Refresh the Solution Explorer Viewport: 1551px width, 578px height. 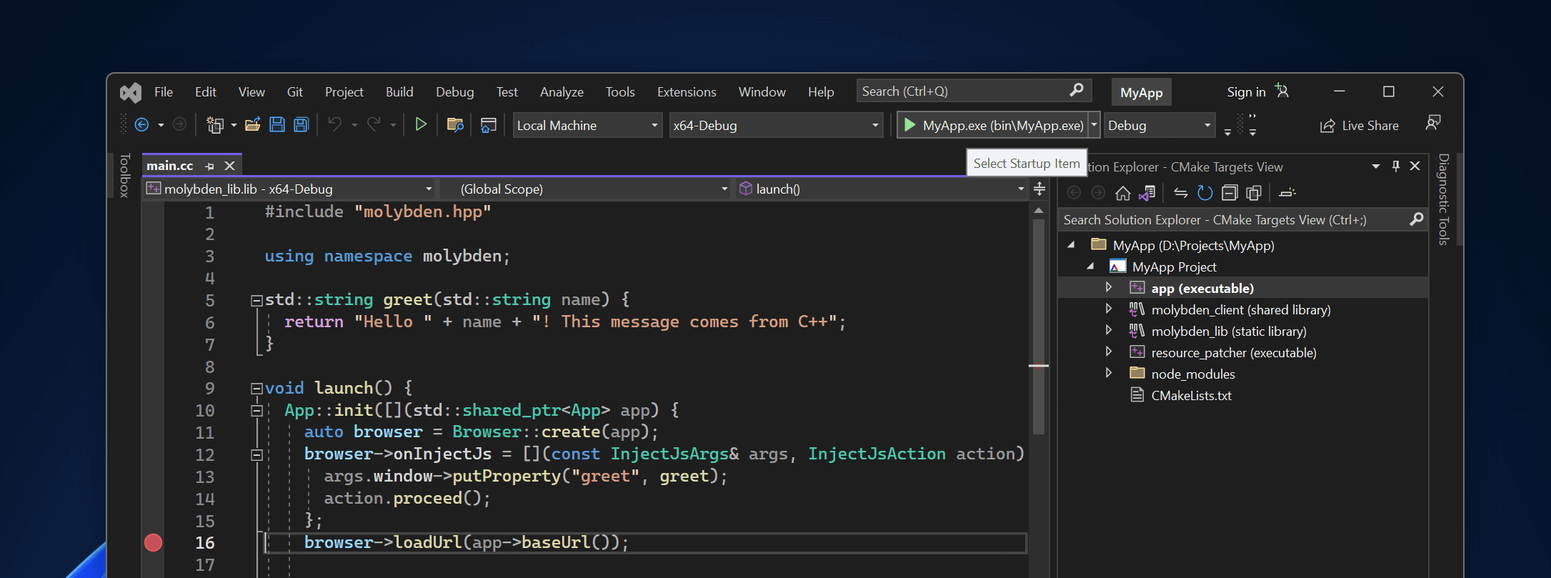1205,193
